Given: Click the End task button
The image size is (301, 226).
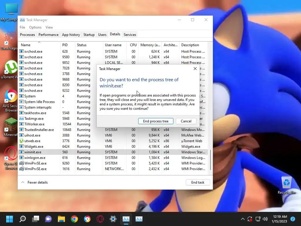Looking at the screenshot, I should click(x=198, y=182).
